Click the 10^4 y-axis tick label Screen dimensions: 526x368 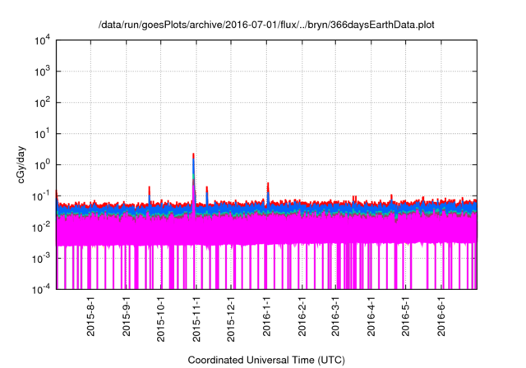pyautogui.click(x=42, y=40)
